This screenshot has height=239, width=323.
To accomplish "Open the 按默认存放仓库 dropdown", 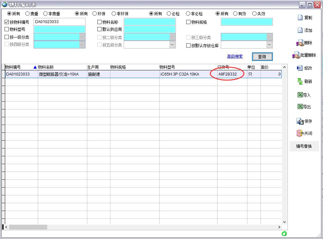I will (x=269, y=45).
